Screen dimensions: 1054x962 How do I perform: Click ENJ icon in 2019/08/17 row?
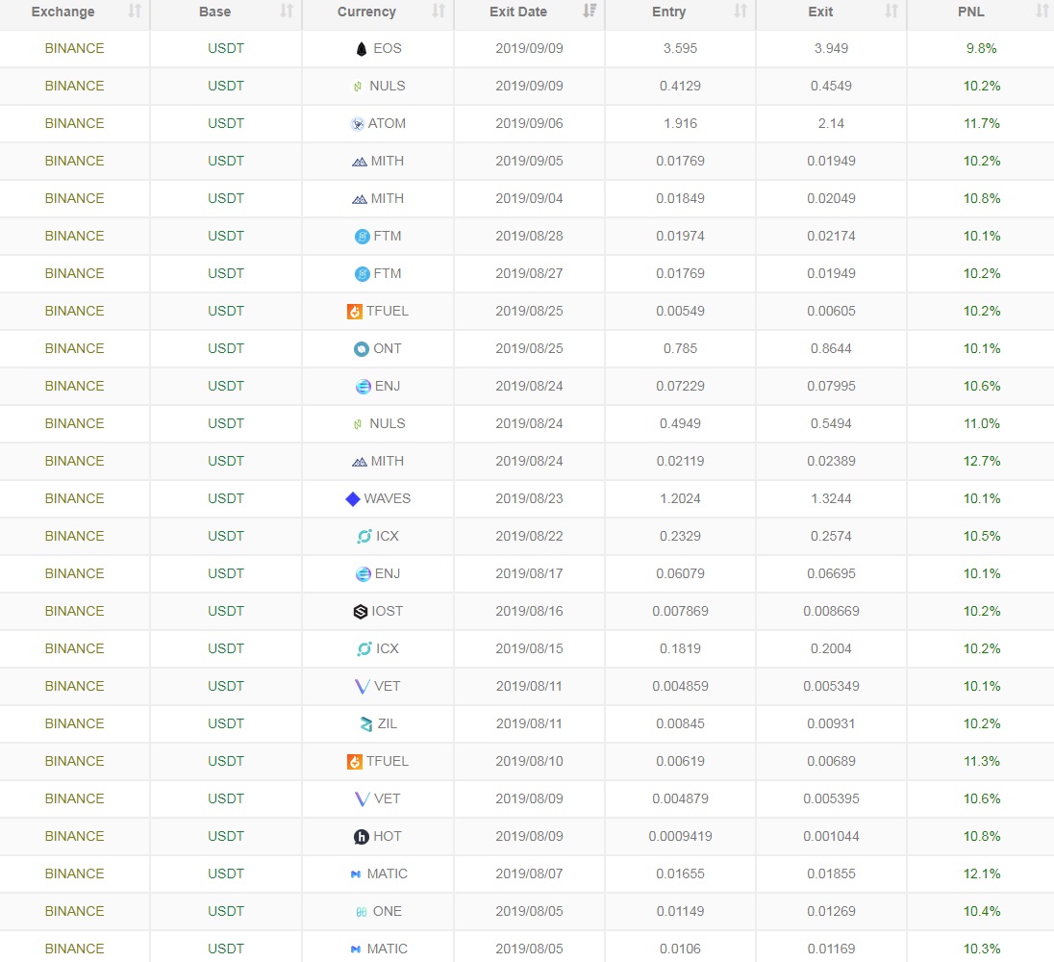pyautogui.click(x=363, y=574)
